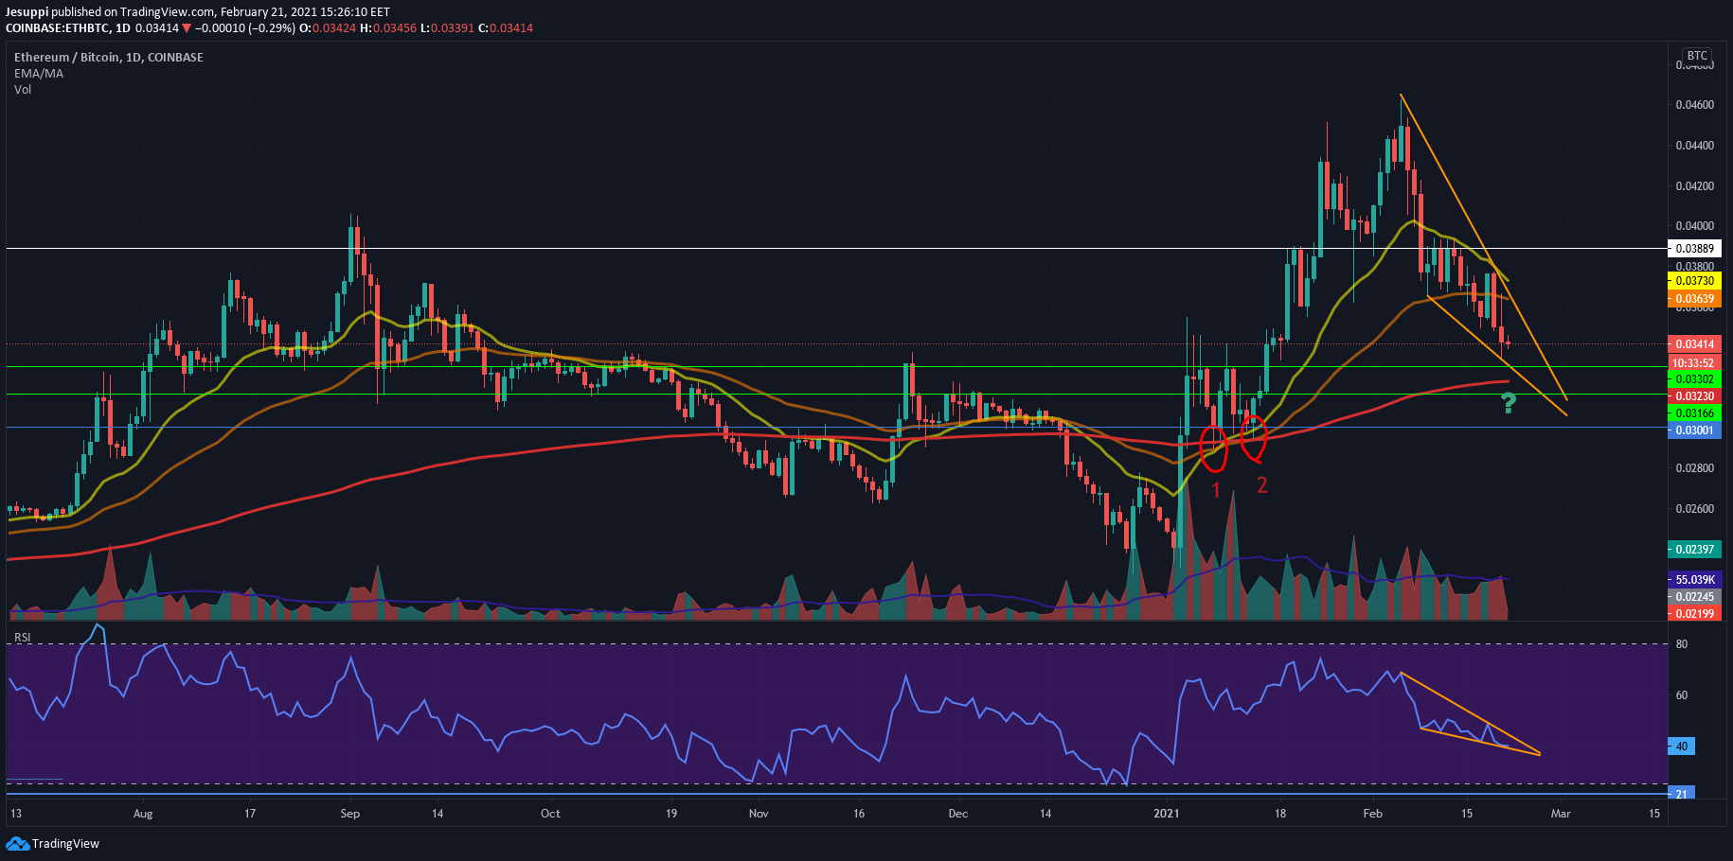
Task: Click the red 0.02199 price label
Action: click(1693, 614)
